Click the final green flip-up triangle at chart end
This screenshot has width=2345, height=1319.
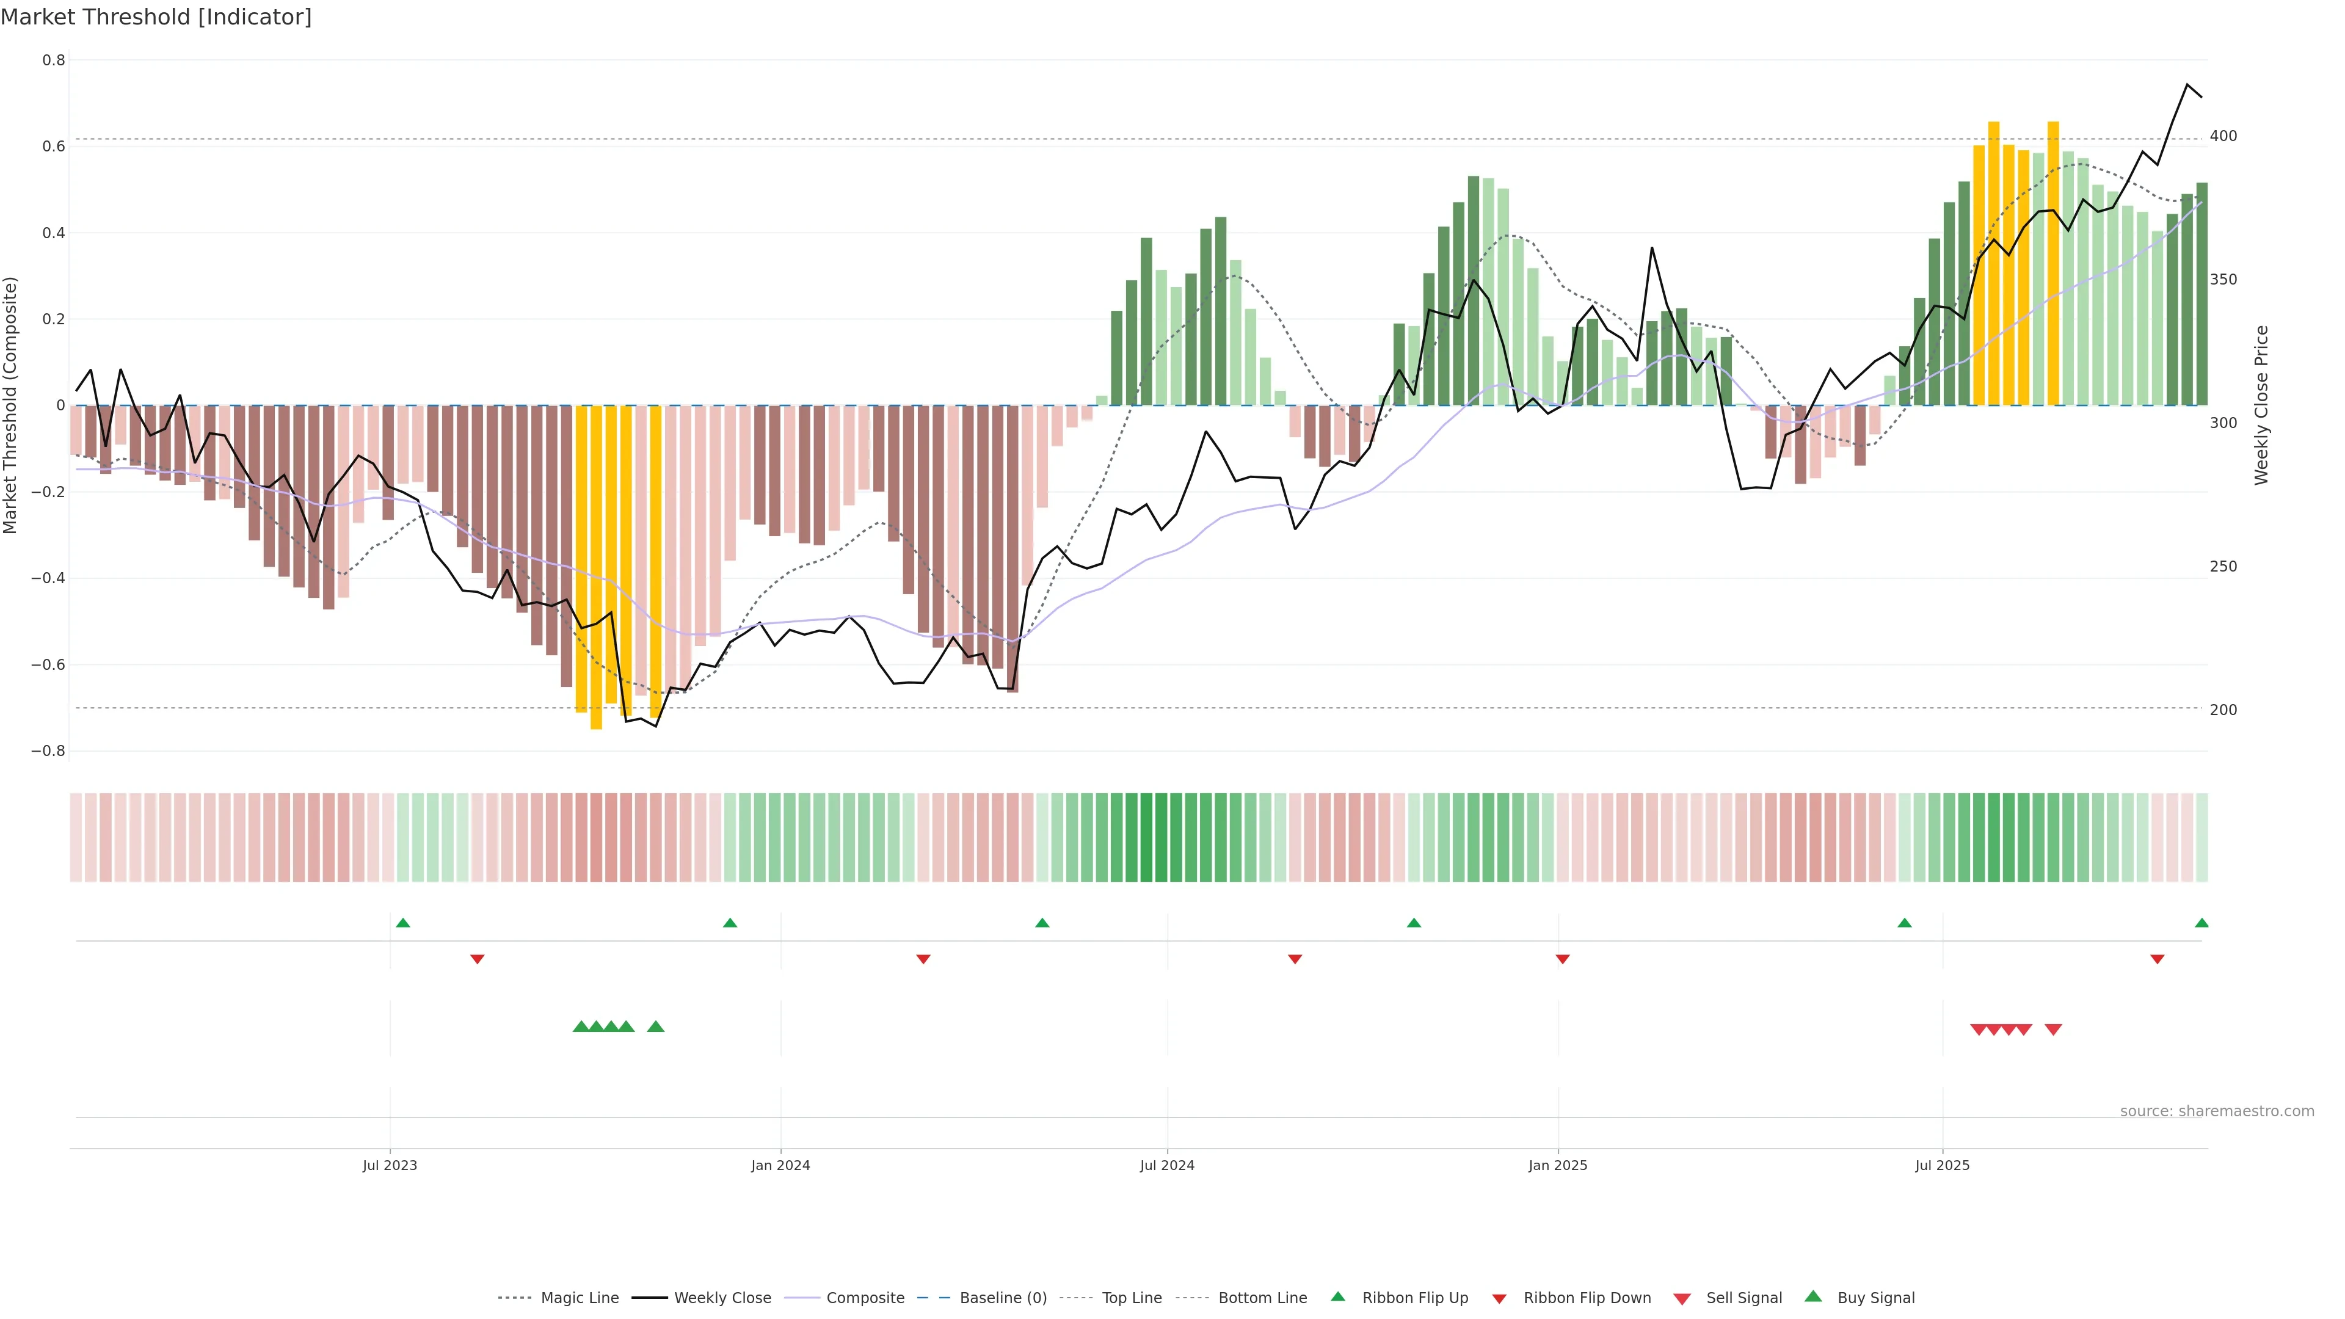tap(2201, 923)
